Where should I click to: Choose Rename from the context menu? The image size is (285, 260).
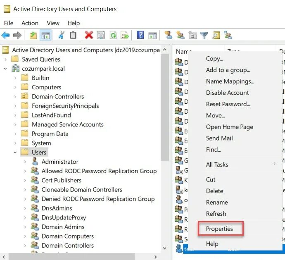217,202
